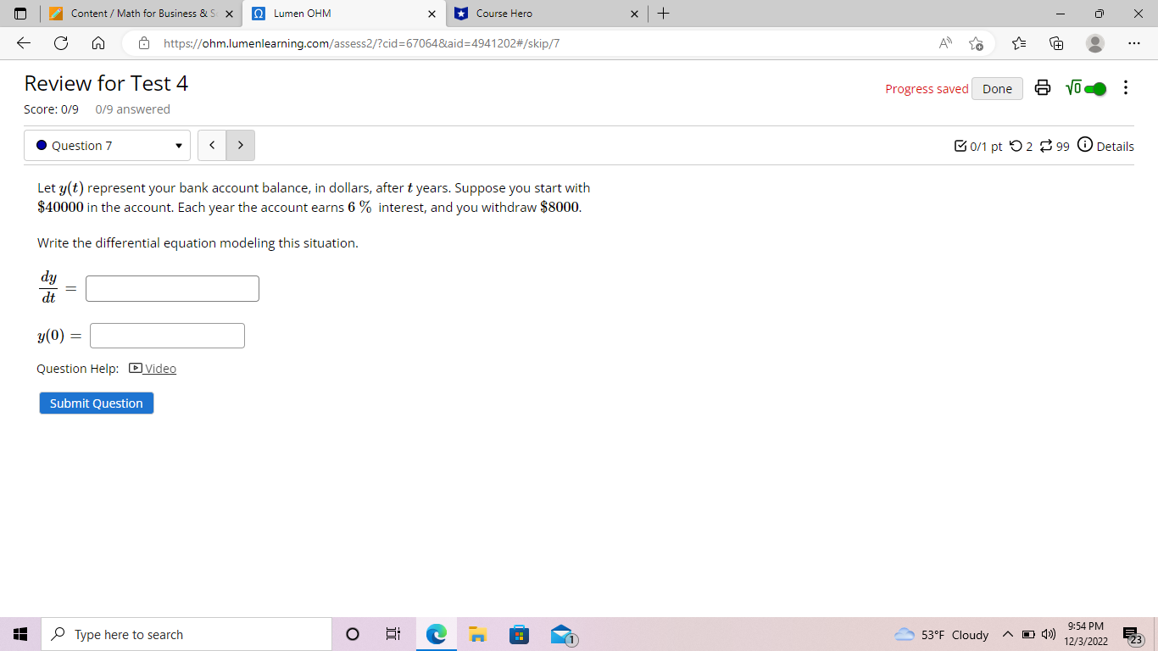This screenshot has width=1158, height=651.
Task: Go to the next question
Action: [241, 146]
